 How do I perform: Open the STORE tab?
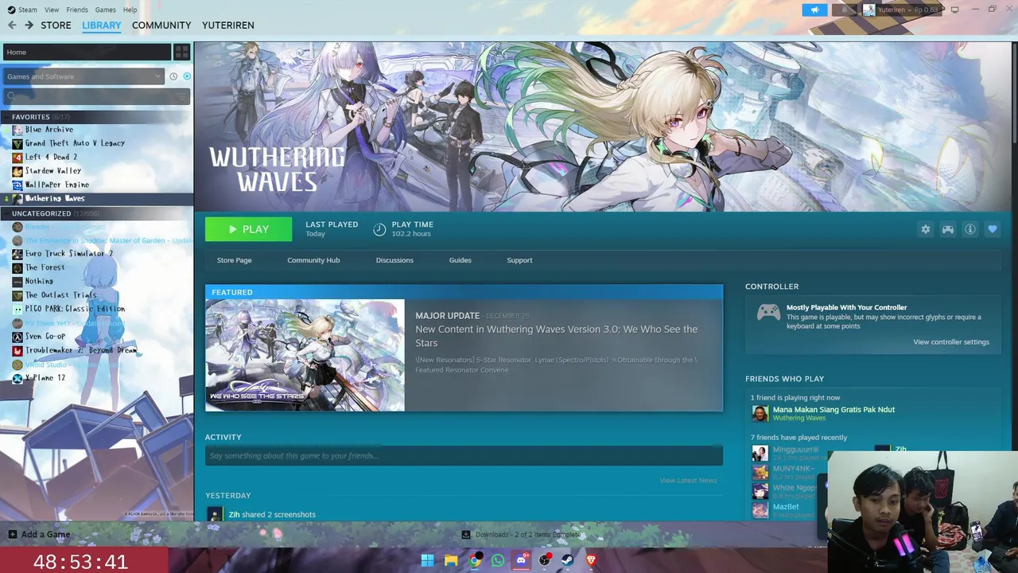(56, 25)
